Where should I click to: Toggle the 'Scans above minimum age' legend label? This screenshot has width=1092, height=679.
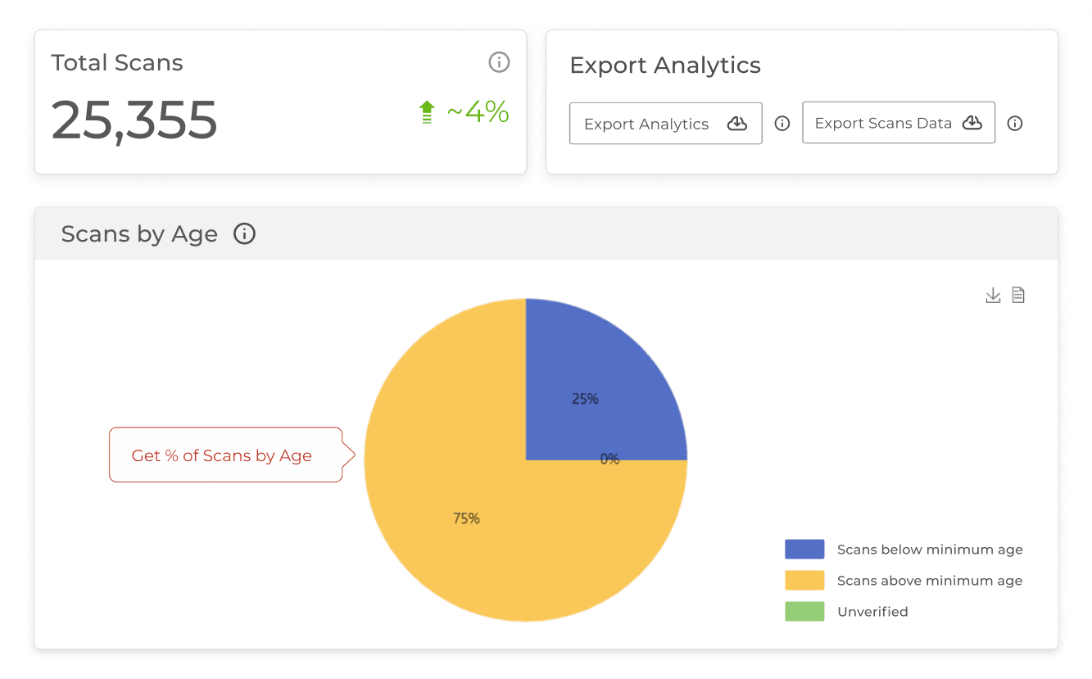point(929,581)
